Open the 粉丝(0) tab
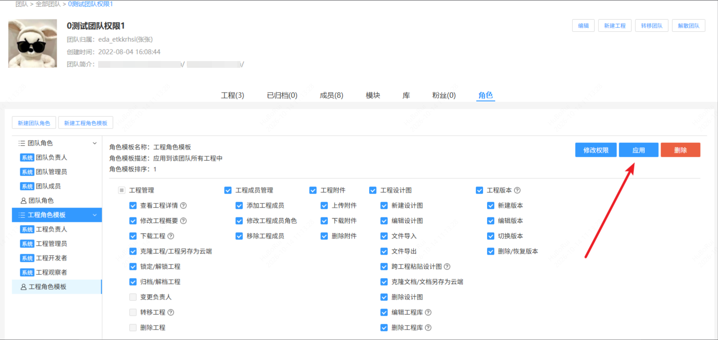 (444, 95)
